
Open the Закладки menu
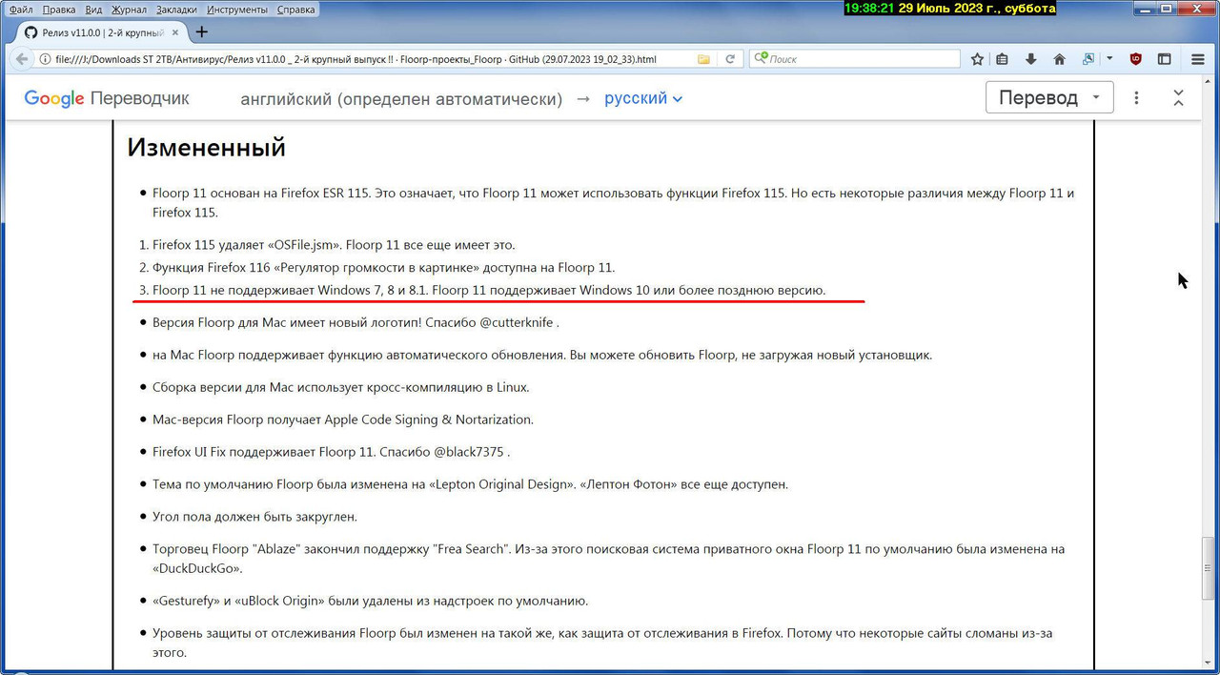pos(176,10)
